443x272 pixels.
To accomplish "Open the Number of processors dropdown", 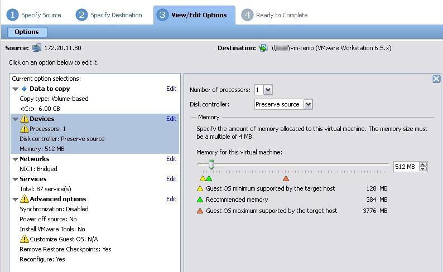I will point(268,90).
